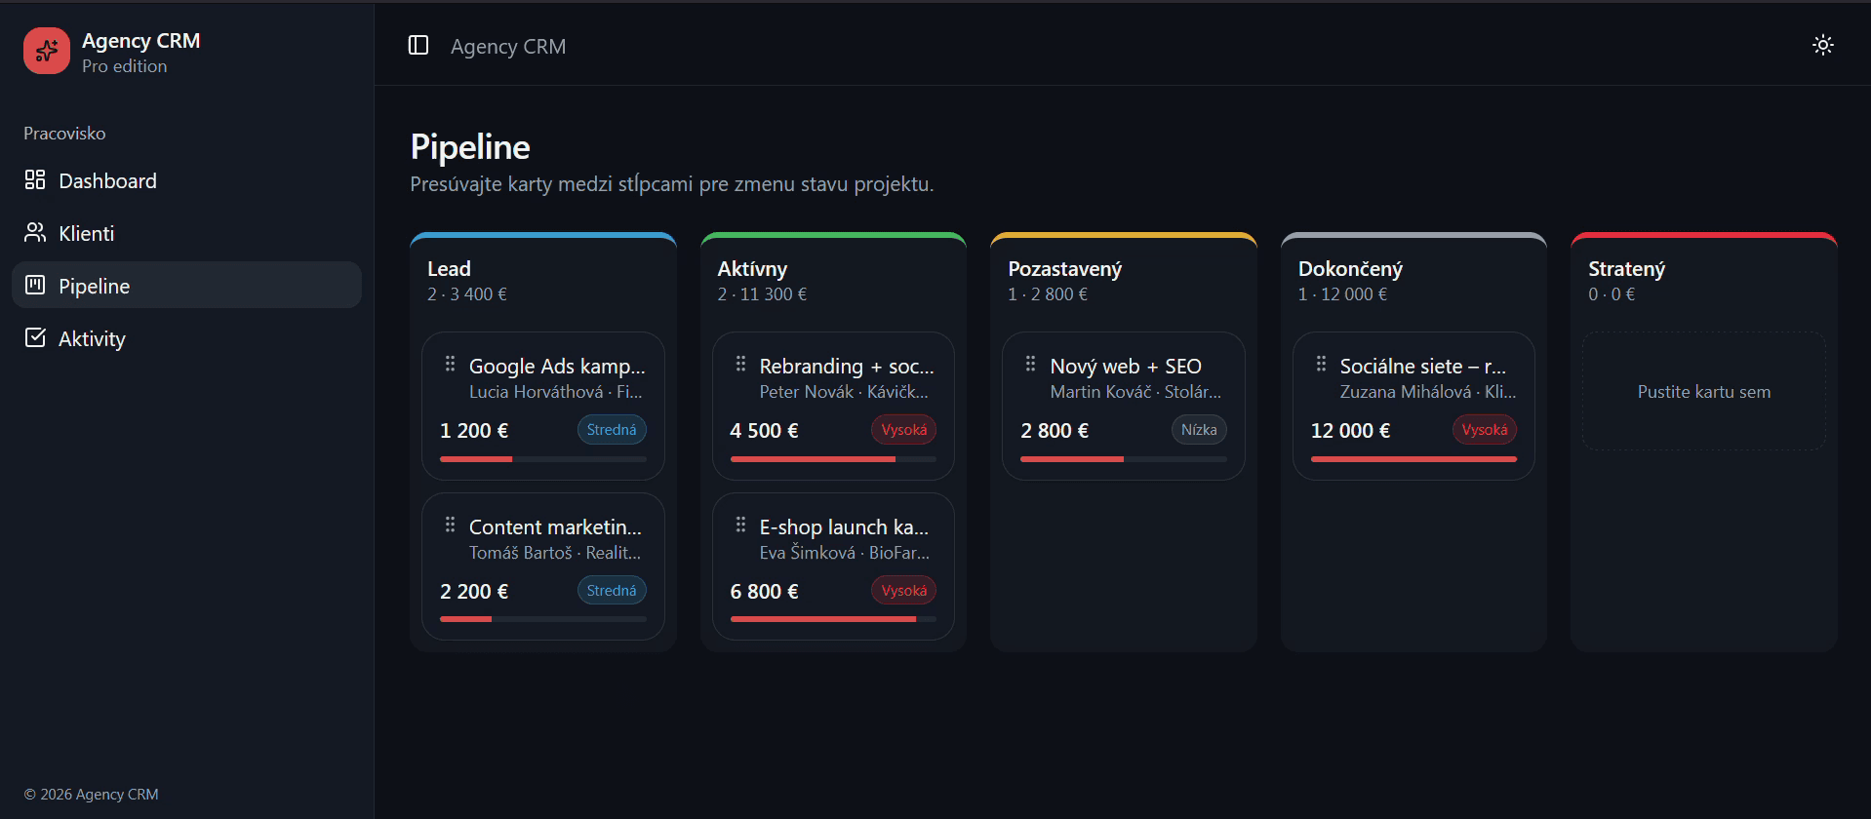Click drag handle of Nový web + SEO card

point(1030,364)
